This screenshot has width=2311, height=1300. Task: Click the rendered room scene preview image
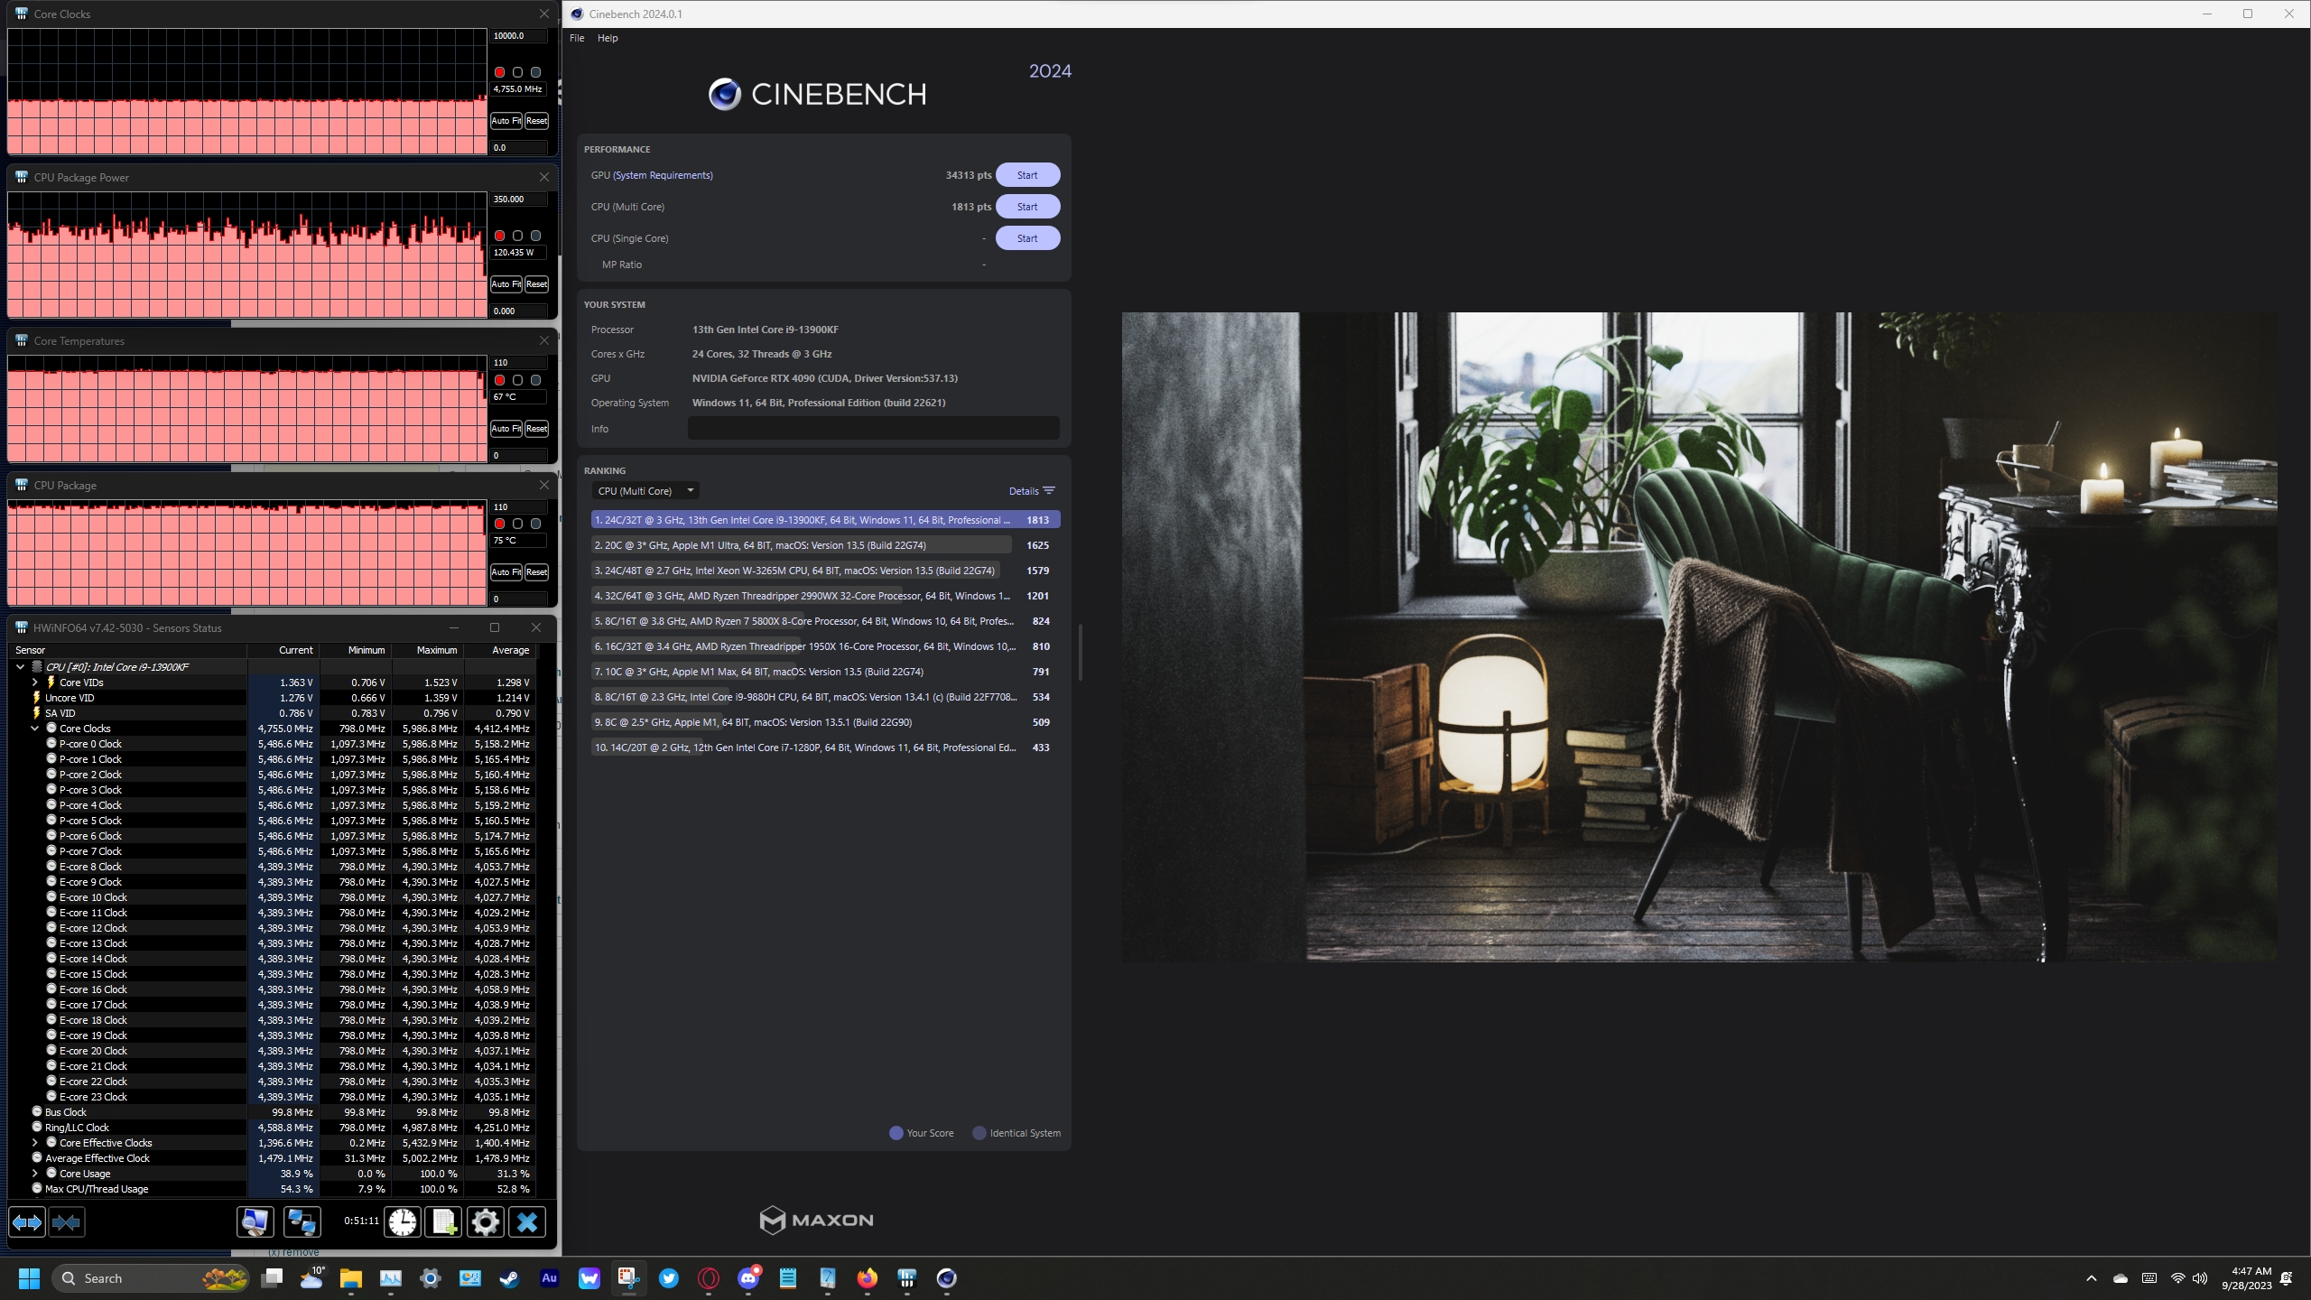[x=1698, y=637]
